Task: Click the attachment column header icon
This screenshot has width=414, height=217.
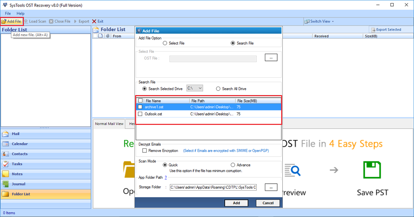Action: click(x=107, y=36)
